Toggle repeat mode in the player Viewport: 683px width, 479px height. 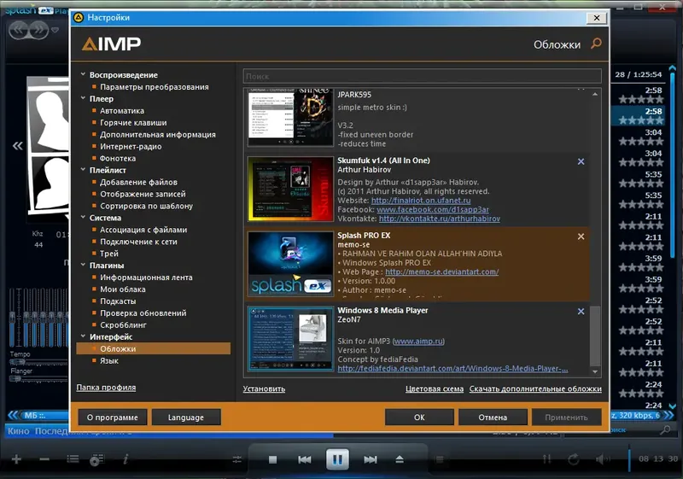tap(574, 459)
